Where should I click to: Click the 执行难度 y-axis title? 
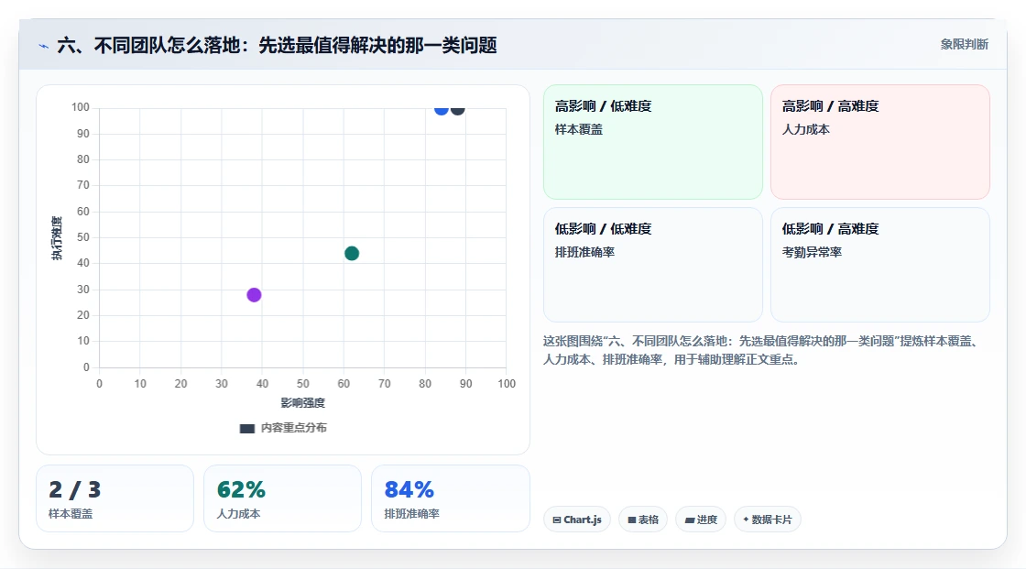[x=57, y=238]
